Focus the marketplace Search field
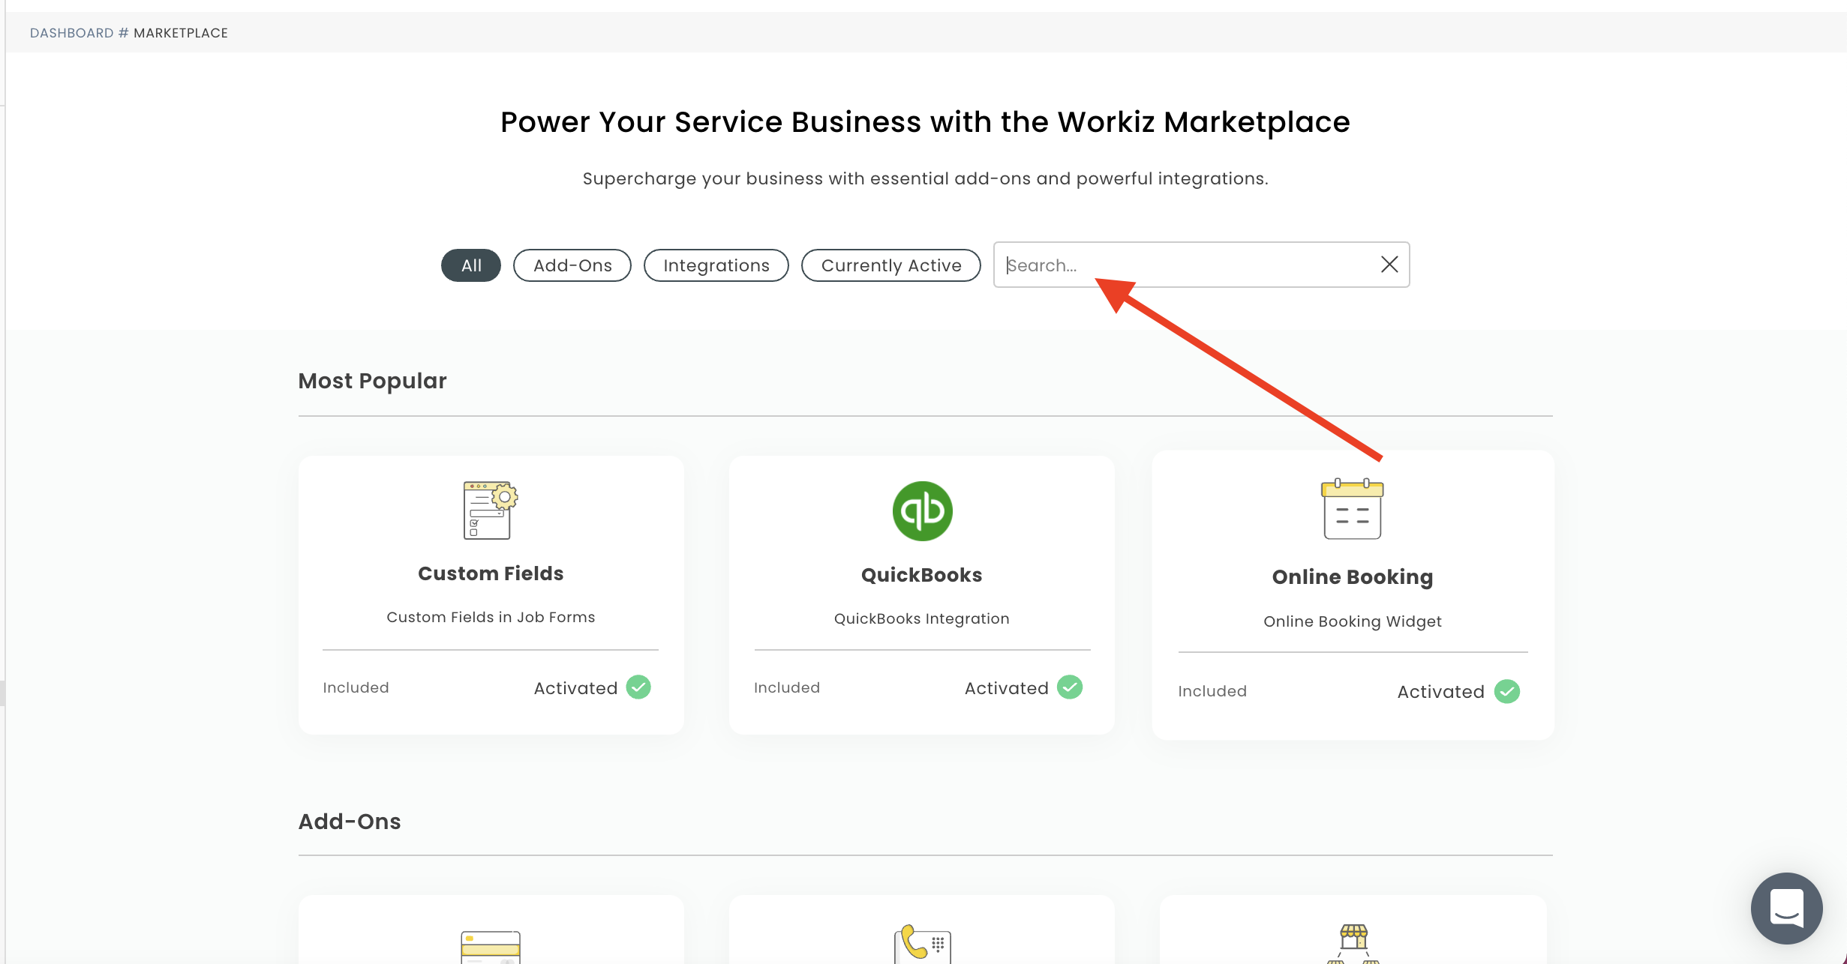The image size is (1847, 964). 1185,265
